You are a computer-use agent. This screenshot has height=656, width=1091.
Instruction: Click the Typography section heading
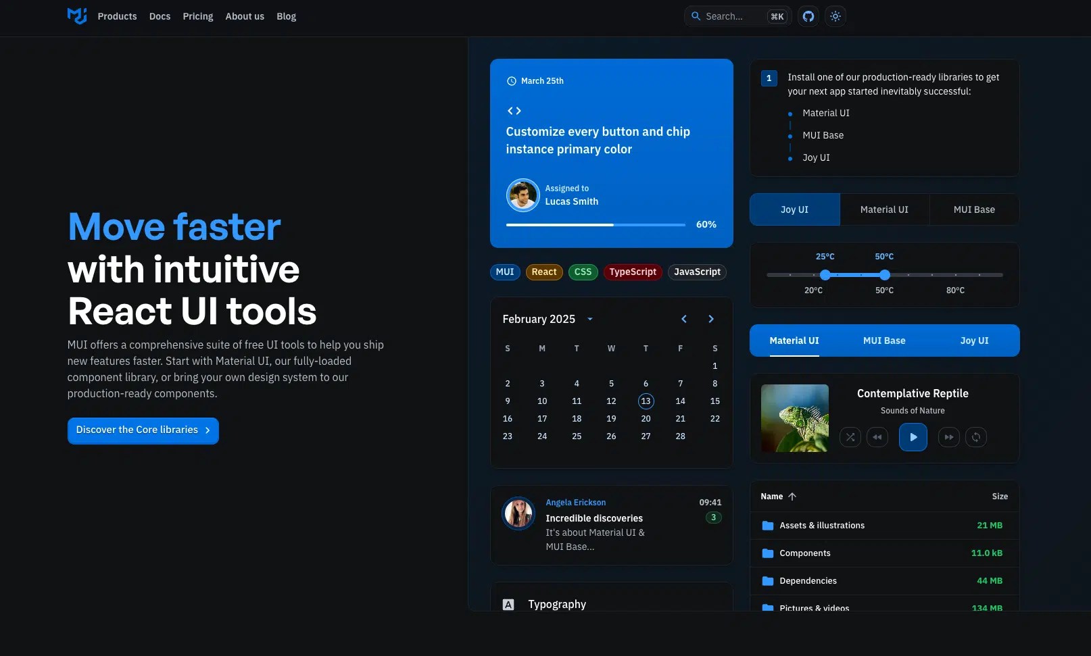[x=557, y=605]
